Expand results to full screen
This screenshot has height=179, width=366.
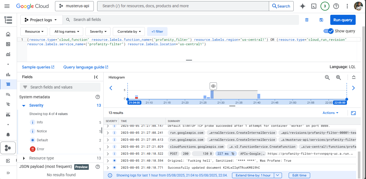coord(353,113)
